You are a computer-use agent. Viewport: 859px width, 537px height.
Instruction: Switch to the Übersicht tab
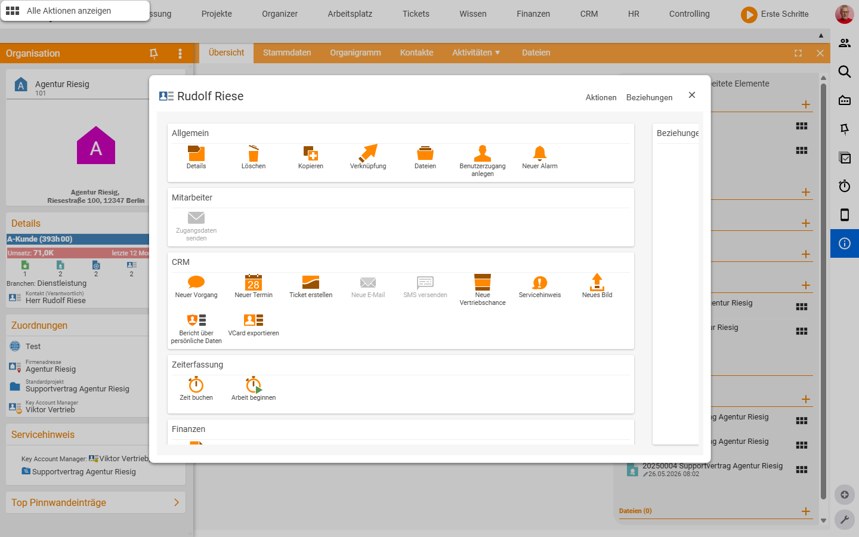tap(226, 53)
